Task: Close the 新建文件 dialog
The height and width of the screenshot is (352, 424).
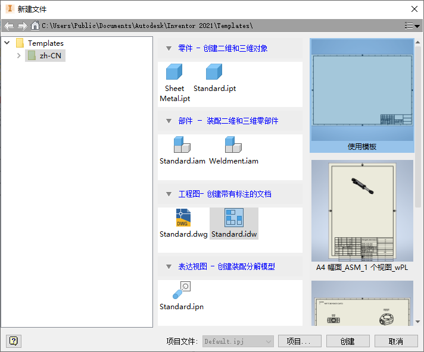Action: (414, 9)
